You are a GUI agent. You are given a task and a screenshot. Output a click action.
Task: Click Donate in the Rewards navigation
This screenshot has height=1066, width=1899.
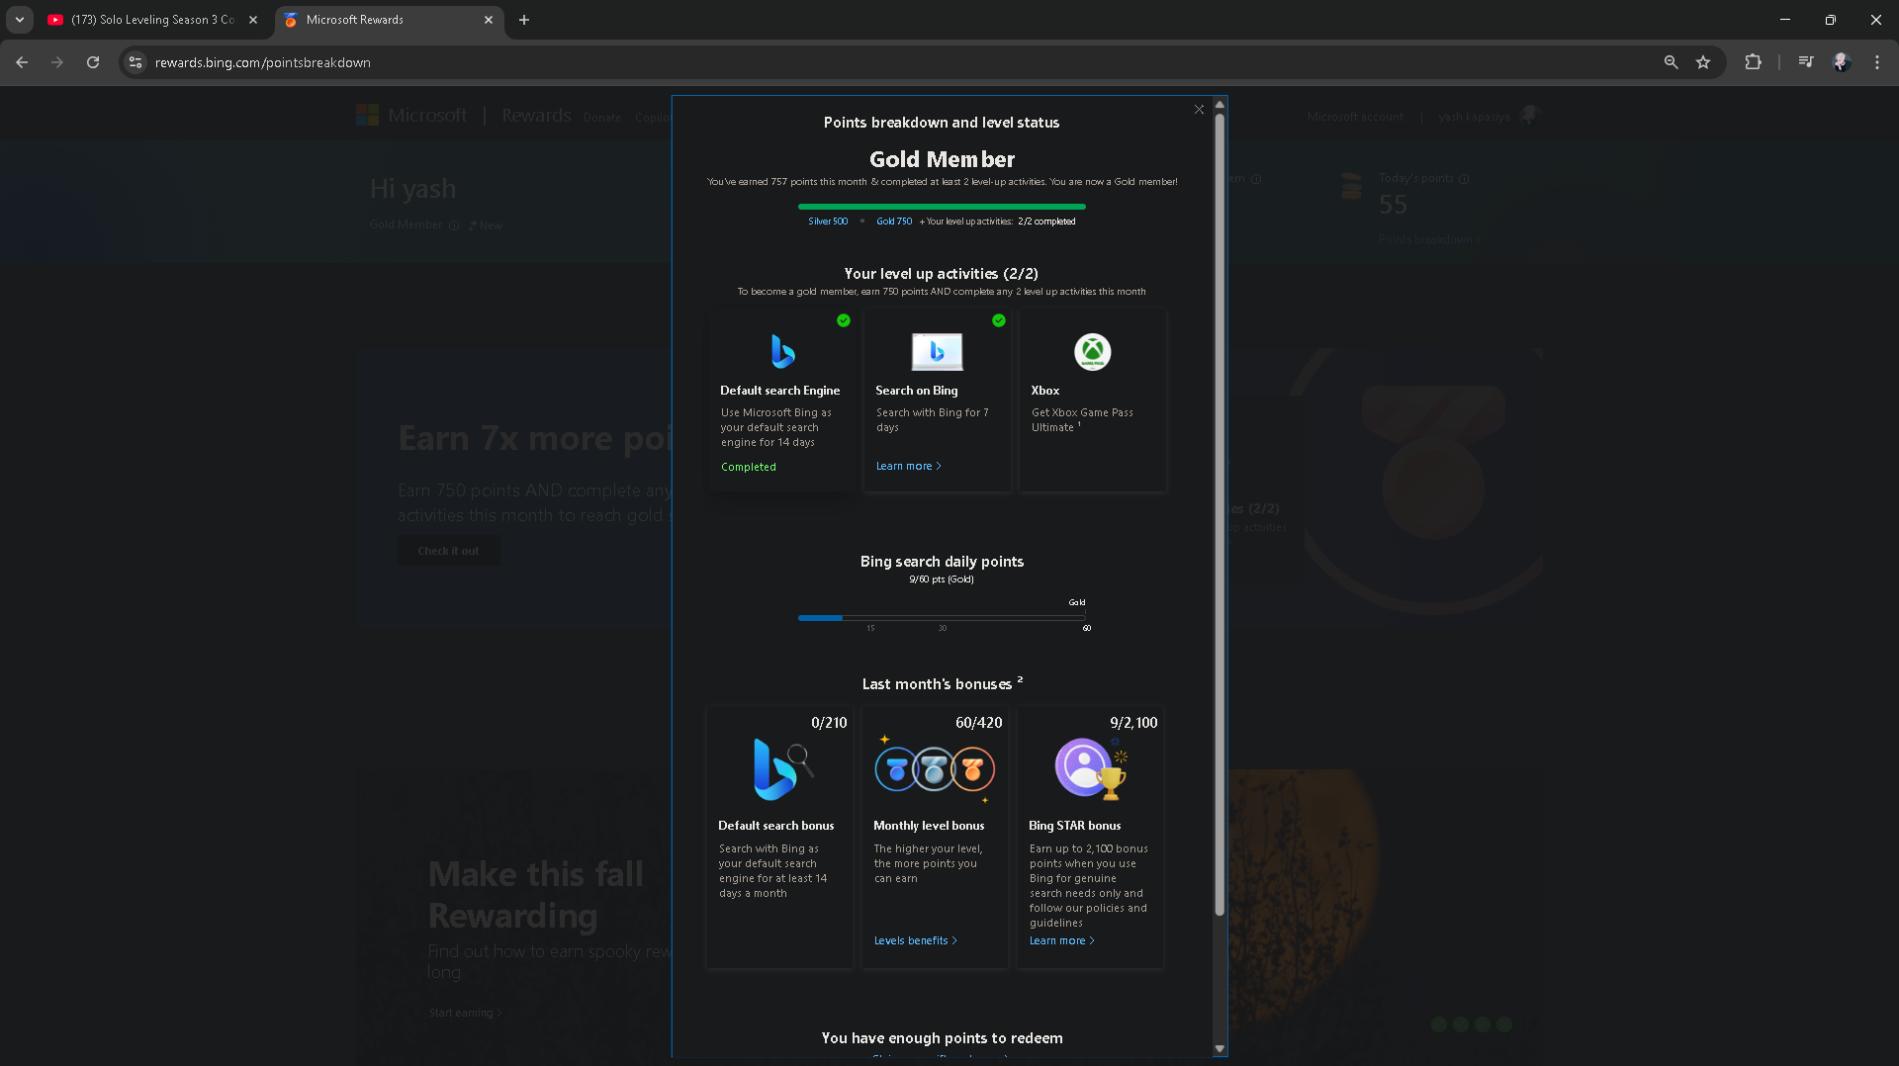click(601, 117)
